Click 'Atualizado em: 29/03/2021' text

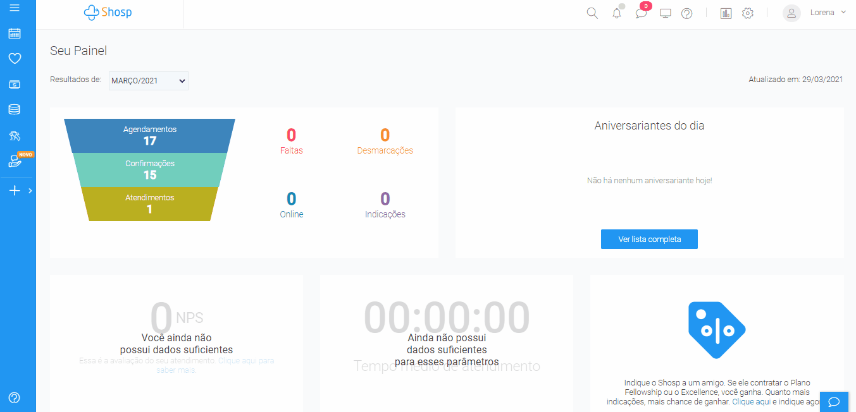pyautogui.click(x=796, y=80)
